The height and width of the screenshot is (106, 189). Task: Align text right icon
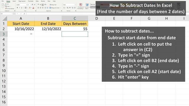click(x=43, y=8)
